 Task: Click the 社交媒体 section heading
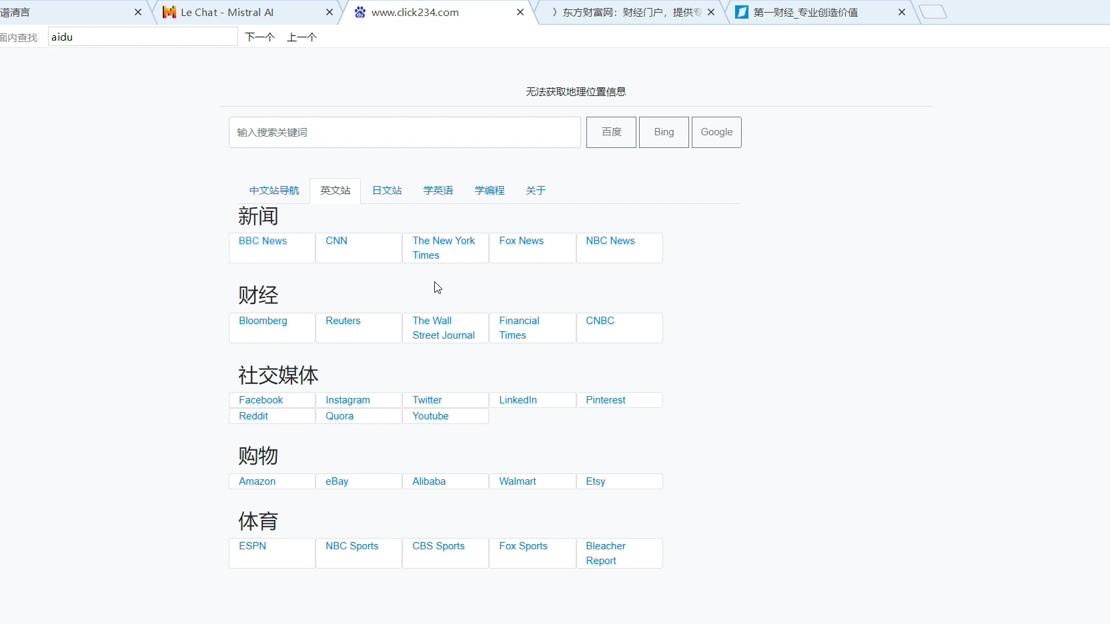(278, 375)
